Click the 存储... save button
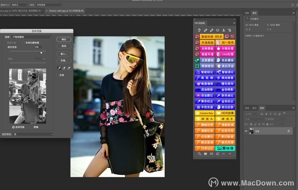Image resolution: width=298 pixels, height=190 pixels. coord(64,60)
